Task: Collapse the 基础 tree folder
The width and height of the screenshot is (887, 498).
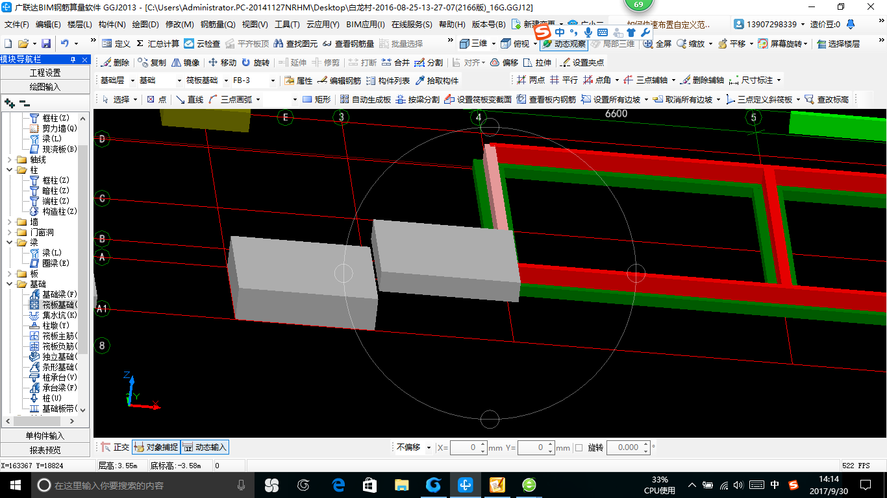Action: point(9,284)
